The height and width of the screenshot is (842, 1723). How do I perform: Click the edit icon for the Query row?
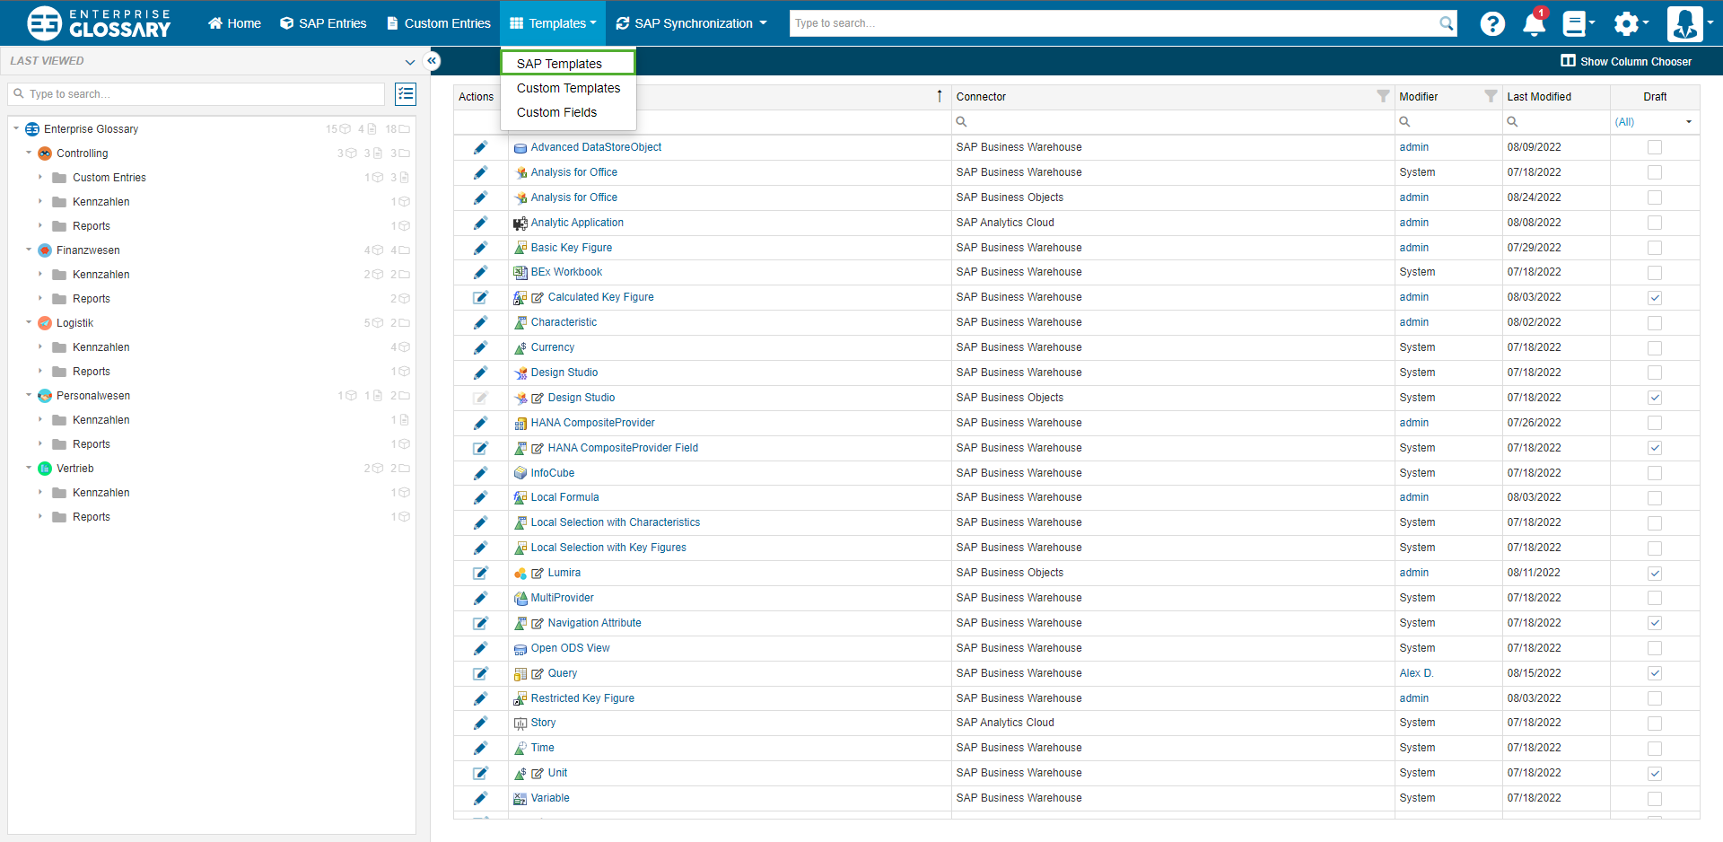click(480, 673)
